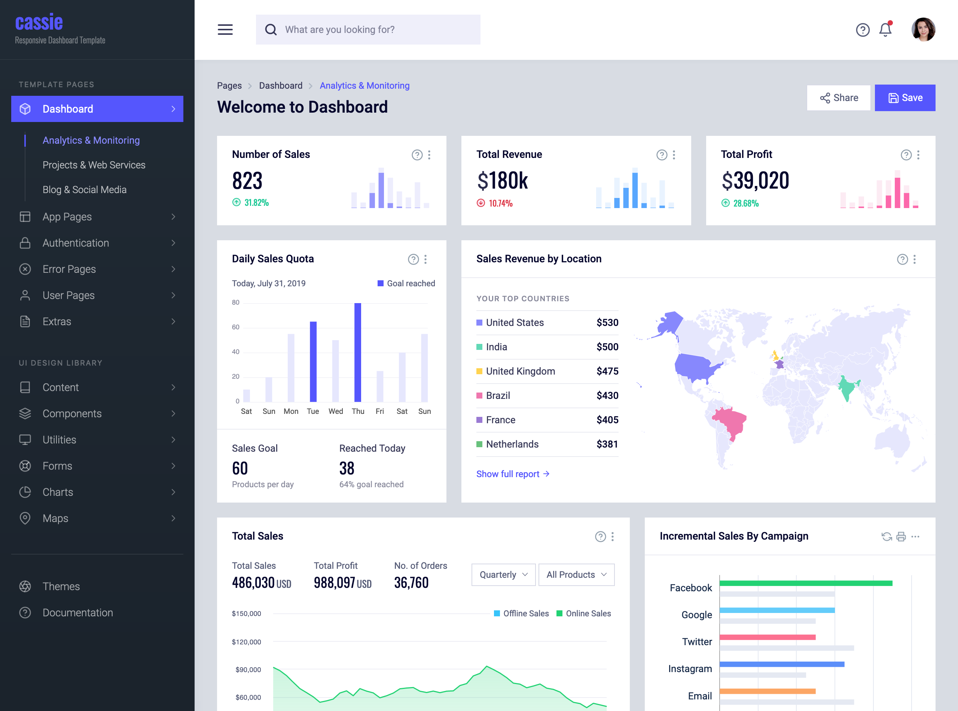Viewport: 958px width, 711px height.
Task: Open Blog & Social Media page
Action: point(84,190)
